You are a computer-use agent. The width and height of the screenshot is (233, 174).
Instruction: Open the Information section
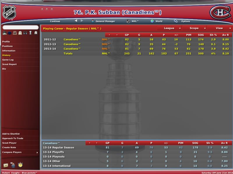tap(9, 50)
